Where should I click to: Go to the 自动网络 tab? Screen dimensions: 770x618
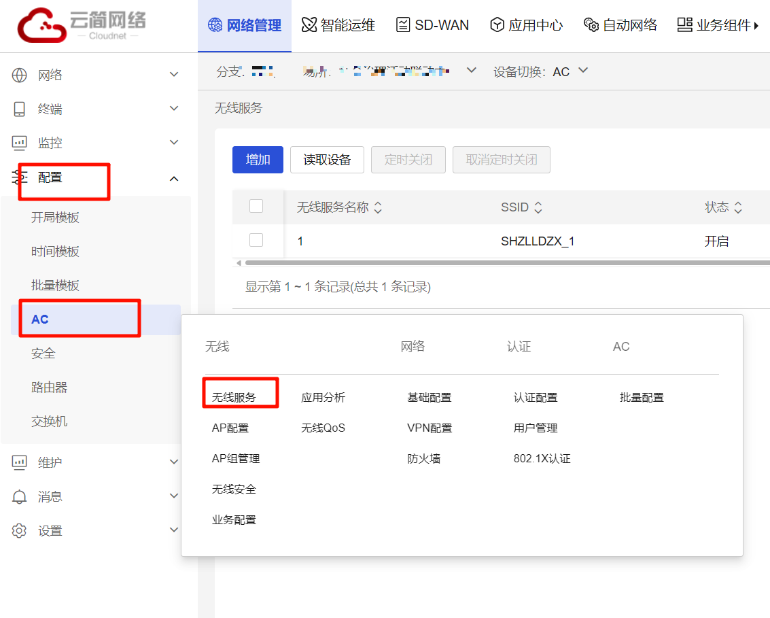(620, 25)
